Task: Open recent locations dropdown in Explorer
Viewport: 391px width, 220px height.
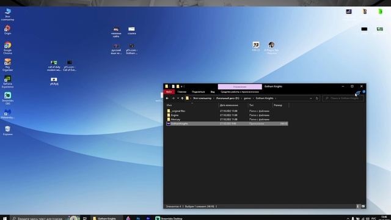Action: [x=178, y=98]
